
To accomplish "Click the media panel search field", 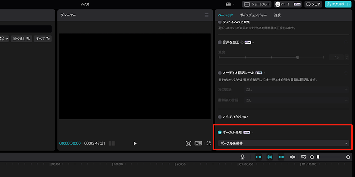I will click(26, 29).
